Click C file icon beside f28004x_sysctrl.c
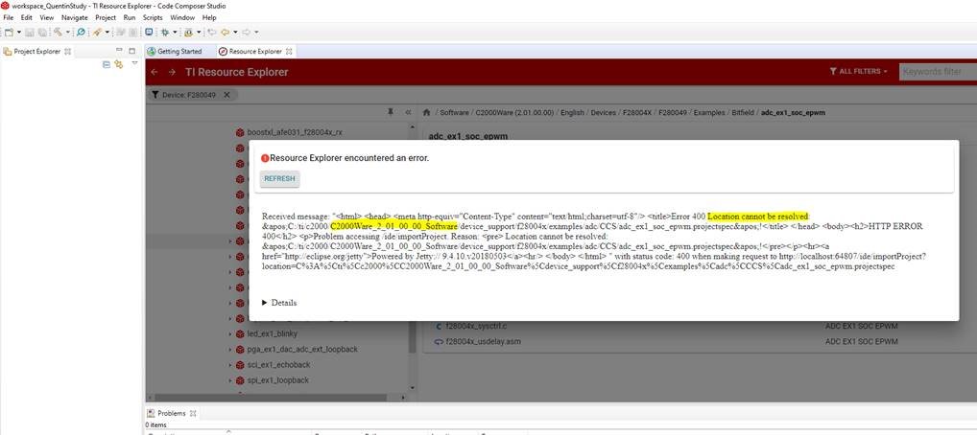The height and width of the screenshot is (435, 977). coord(438,326)
